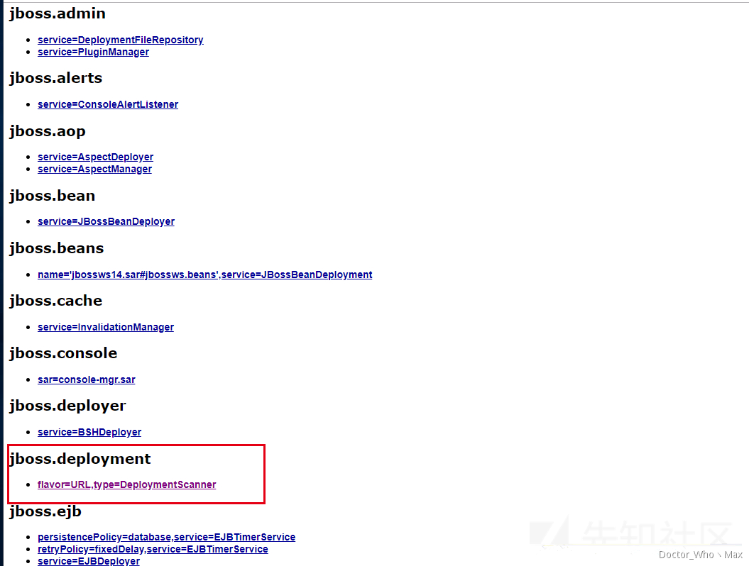Screen dimensions: 749x566
Task: Click the jboss.bean heading
Action: pyautogui.click(x=52, y=196)
